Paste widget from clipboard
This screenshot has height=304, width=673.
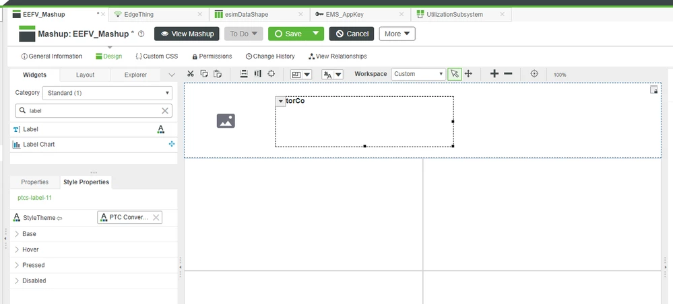[218, 74]
